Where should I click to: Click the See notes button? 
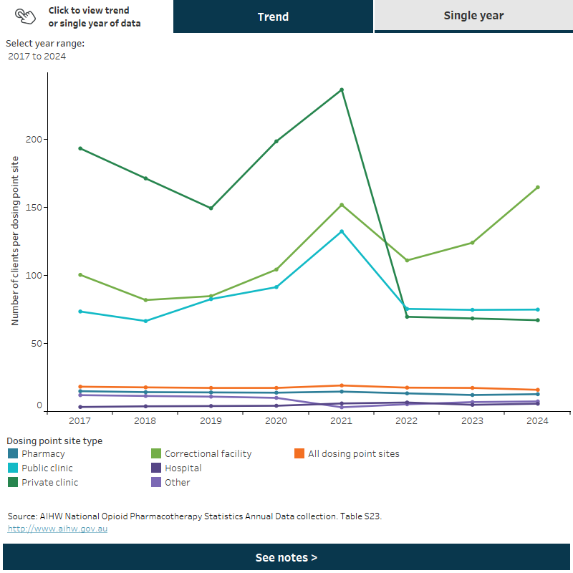(x=286, y=557)
